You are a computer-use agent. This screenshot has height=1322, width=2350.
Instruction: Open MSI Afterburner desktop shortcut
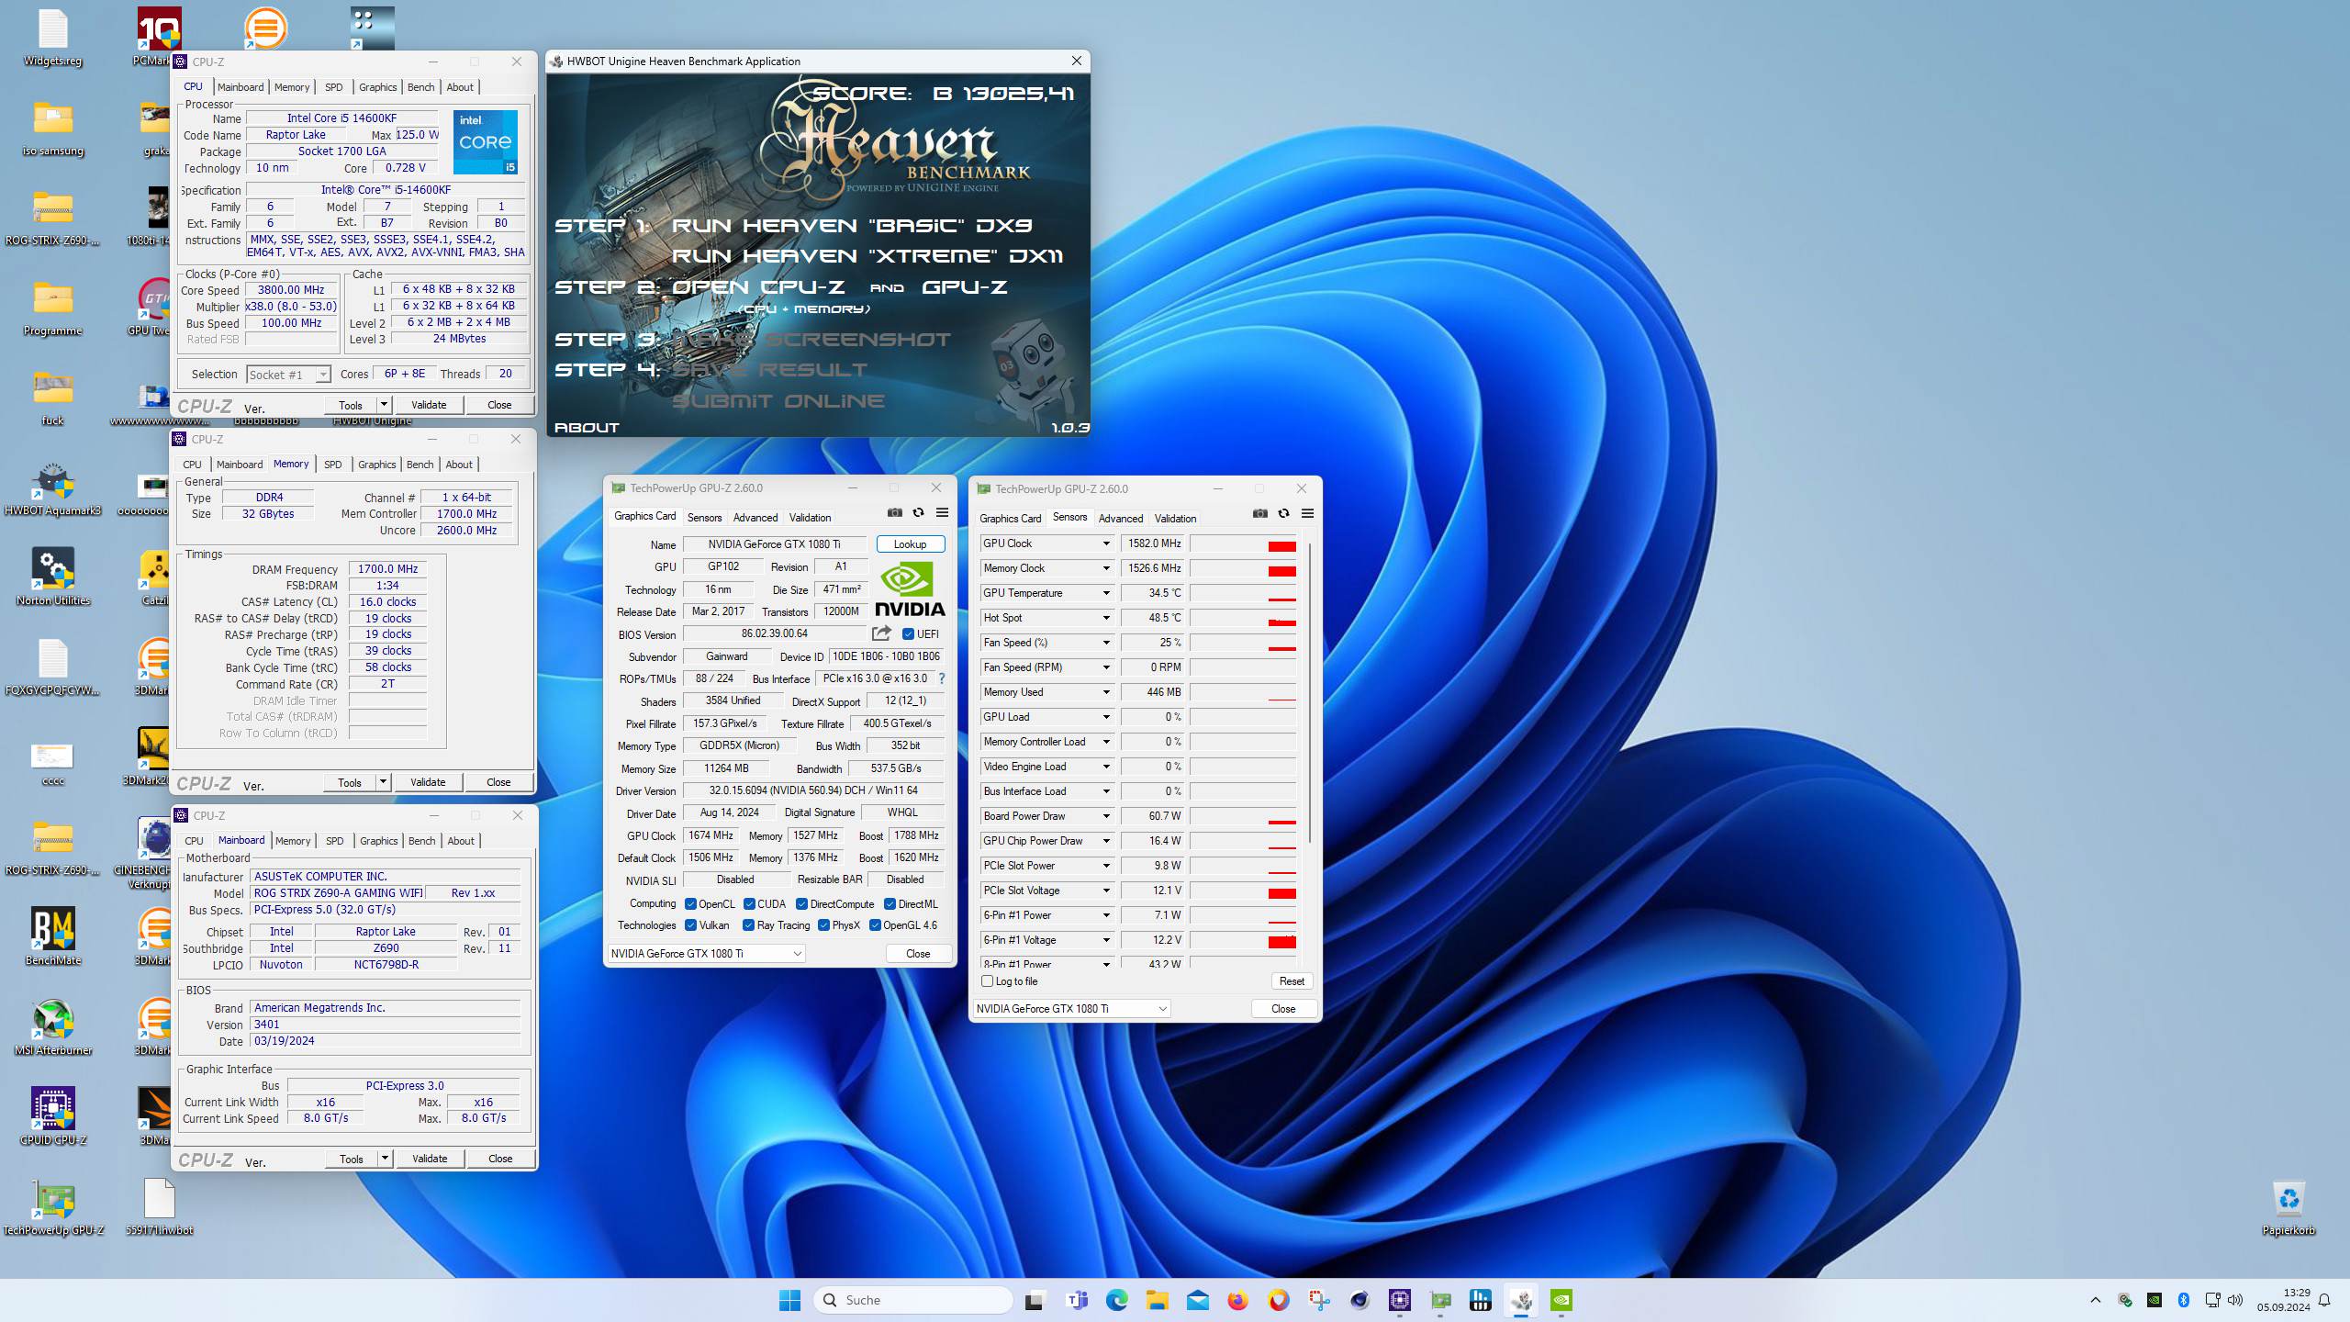click(x=53, y=1026)
